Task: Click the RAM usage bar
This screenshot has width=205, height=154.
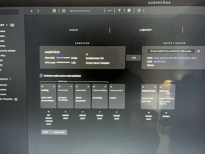Action: (63, 58)
